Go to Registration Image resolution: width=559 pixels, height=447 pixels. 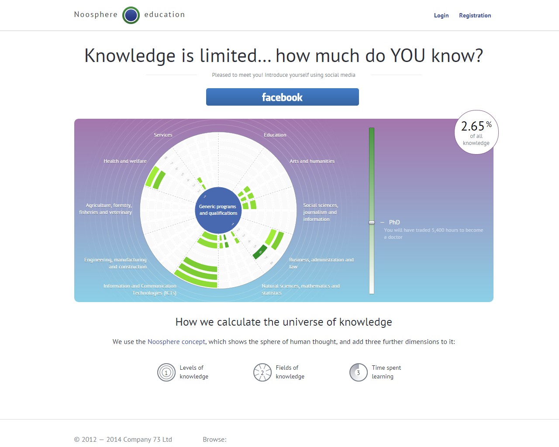[475, 15]
